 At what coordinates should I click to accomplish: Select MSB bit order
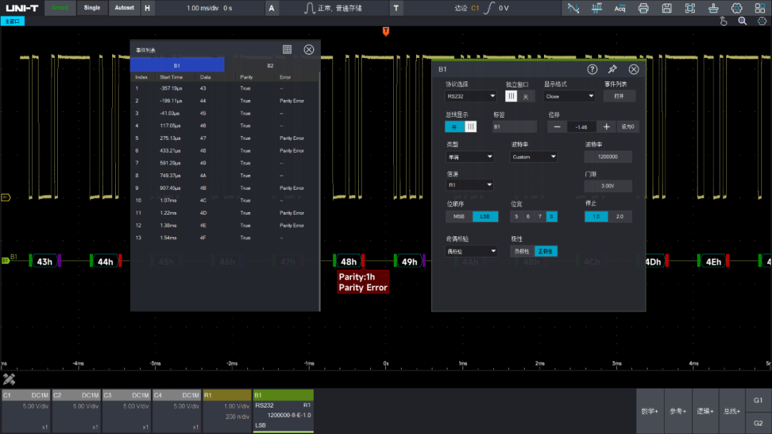click(459, 216)
